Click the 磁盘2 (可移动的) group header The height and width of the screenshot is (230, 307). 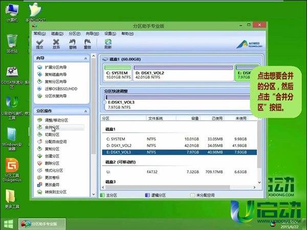tap(120, 162)
